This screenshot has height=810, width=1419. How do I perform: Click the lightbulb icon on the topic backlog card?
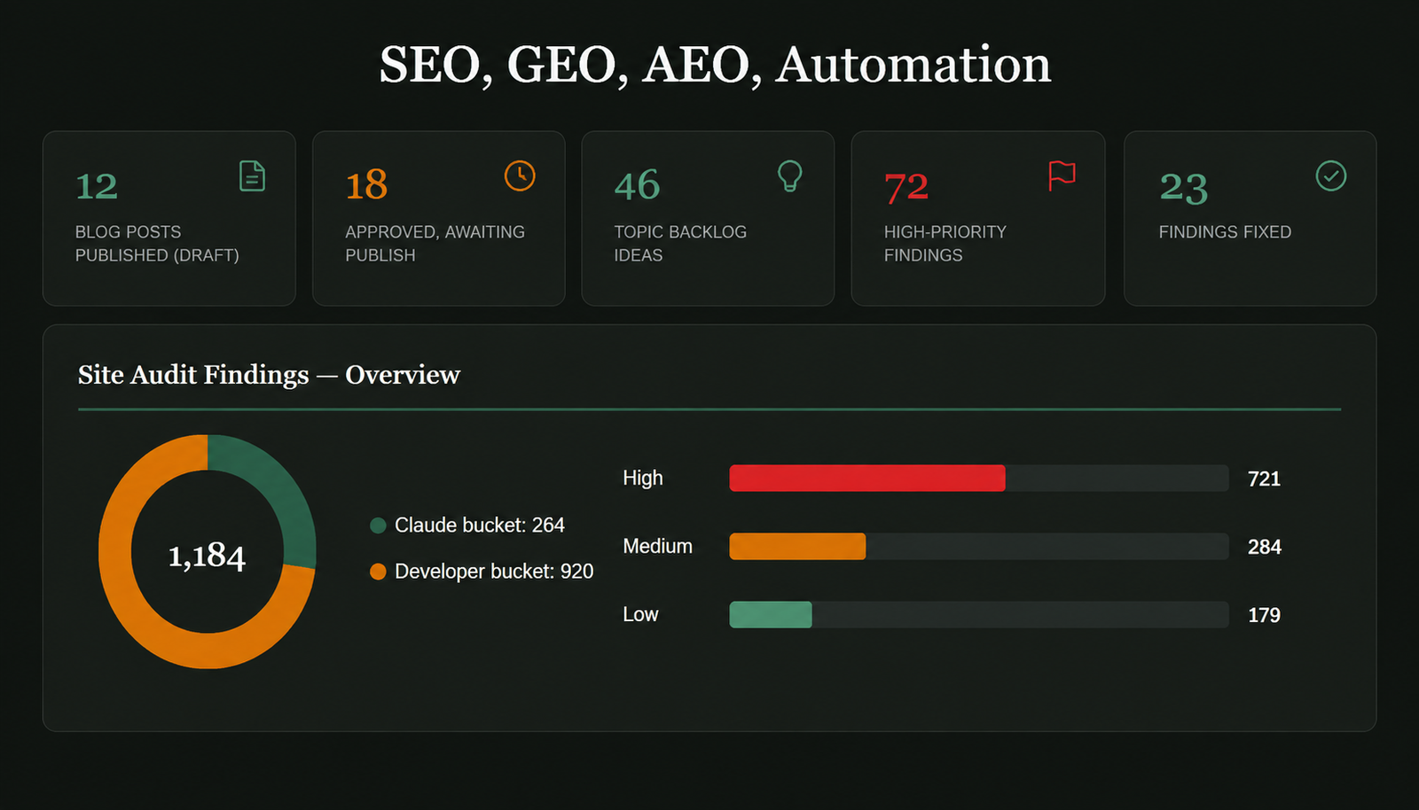[789, 175]
